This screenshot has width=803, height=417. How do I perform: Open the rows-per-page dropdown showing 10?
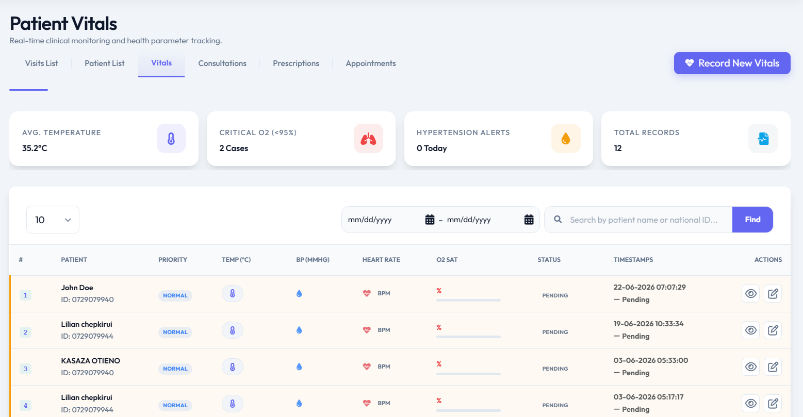point(53,220)
